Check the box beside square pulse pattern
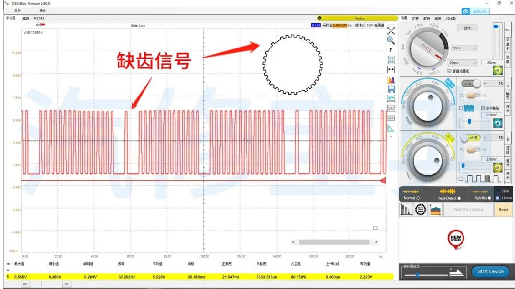This screenshot has height=289, width=515. tap(461, 179)
